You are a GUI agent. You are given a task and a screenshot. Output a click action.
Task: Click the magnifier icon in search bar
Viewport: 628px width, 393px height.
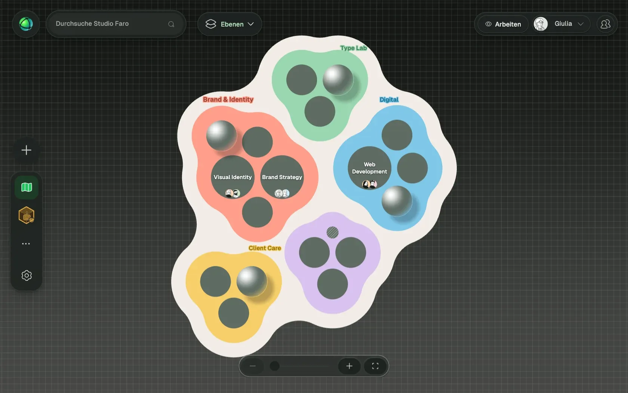coord(171,24)
